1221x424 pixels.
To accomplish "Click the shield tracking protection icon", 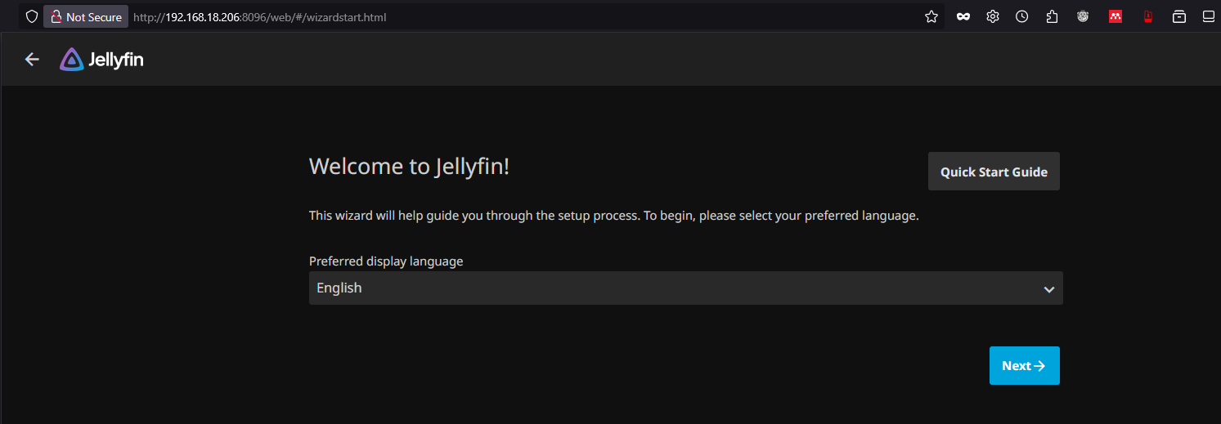I will 32,16.
